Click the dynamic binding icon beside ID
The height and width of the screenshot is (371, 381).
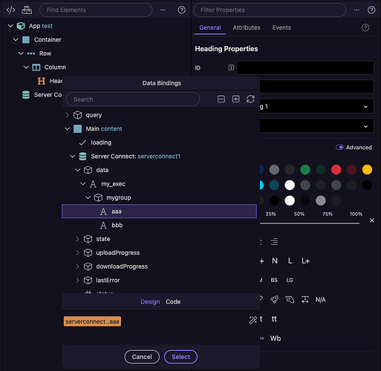231,68
